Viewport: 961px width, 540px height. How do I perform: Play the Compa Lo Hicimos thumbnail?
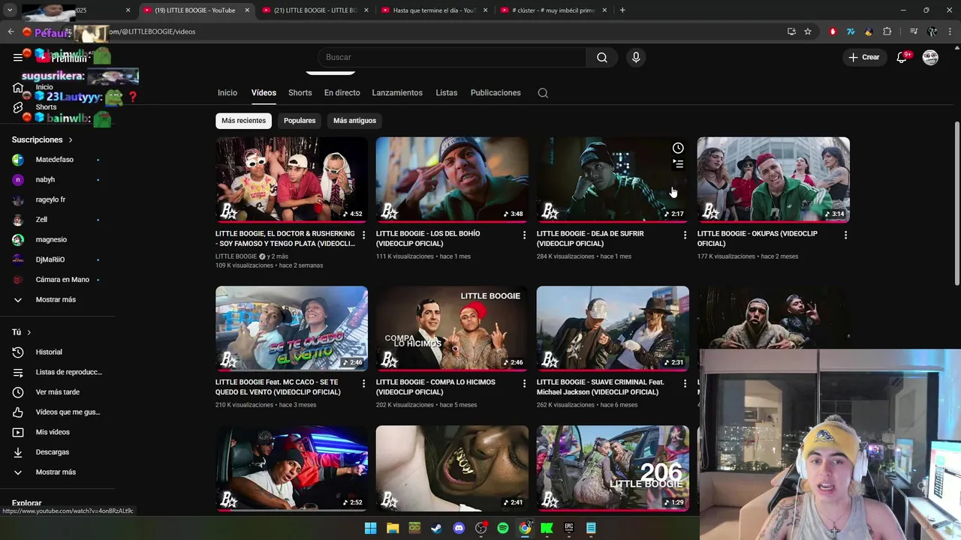tap(452, 328)
